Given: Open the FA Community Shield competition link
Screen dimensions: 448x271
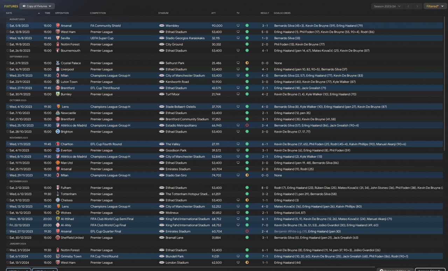Looking at the screenshot, I should coord(105,26).
